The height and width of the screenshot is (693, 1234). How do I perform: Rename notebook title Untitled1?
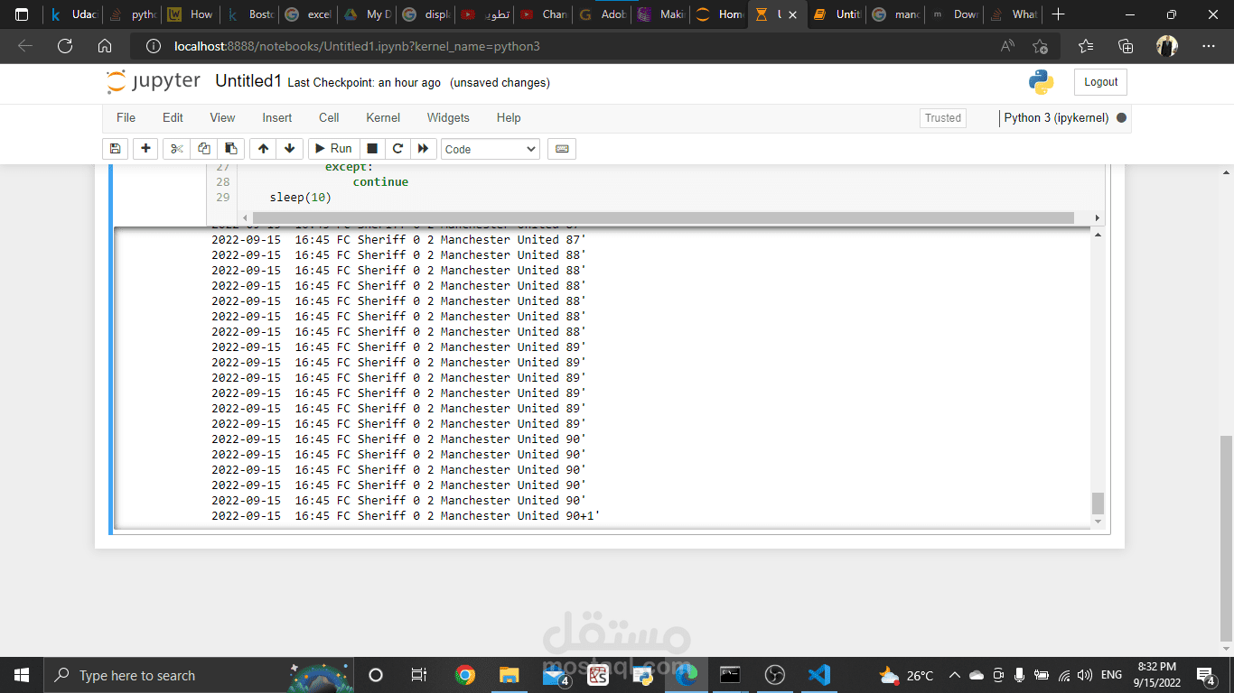point(248,81)
